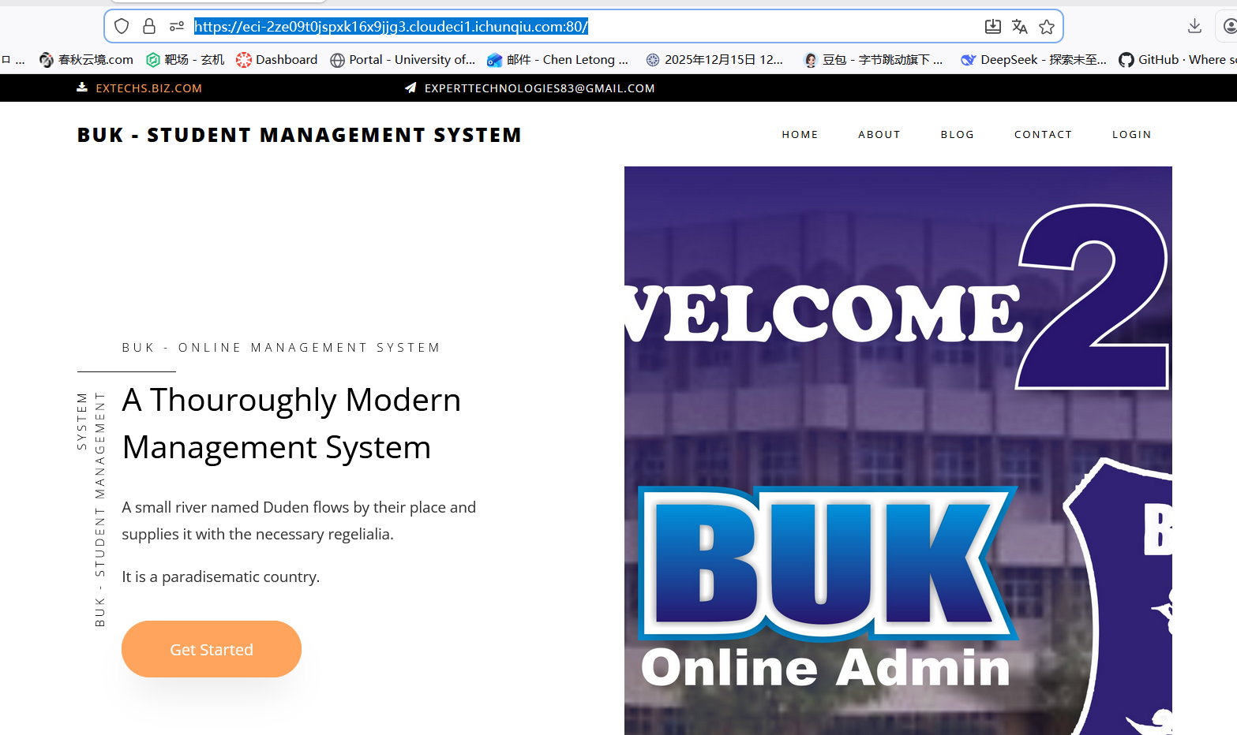Click the 靶场 - 玄机 bookmark favicon
Image resolution: width=1237 pixels, height=735 pixels.
pos(153,60)
